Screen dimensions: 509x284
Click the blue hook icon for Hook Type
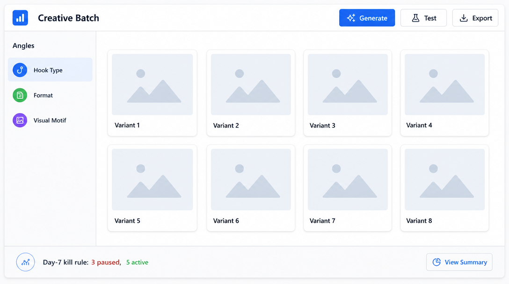pyautogui.click(x=20, y=70)
